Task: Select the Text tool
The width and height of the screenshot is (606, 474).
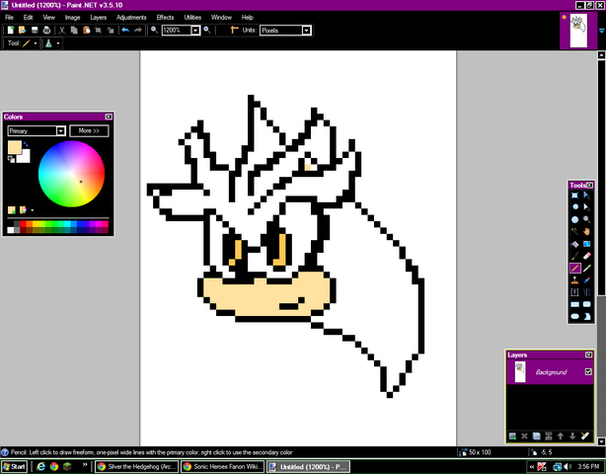Action: click(575, 292)
